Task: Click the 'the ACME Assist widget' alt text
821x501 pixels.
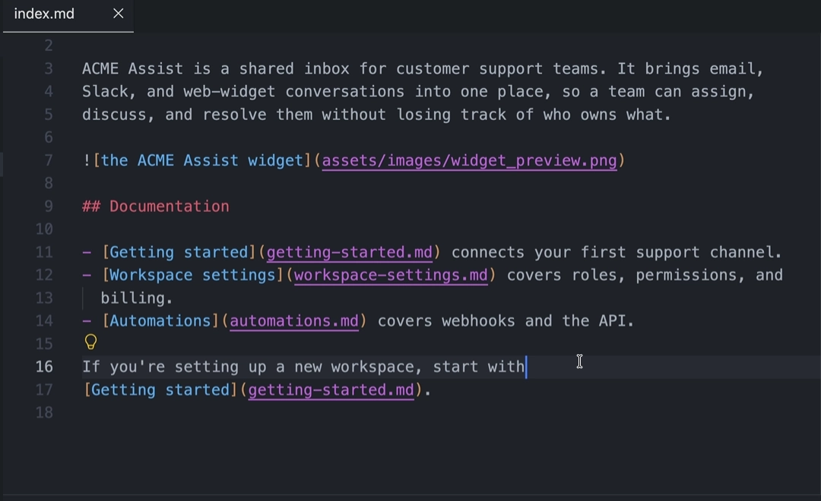Action: click(201, 161)
